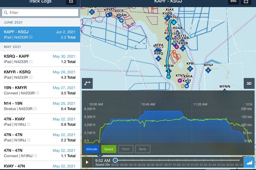Toggle the Altitude graph overlay
The image size is (256, 170).
tap(92, 149)
